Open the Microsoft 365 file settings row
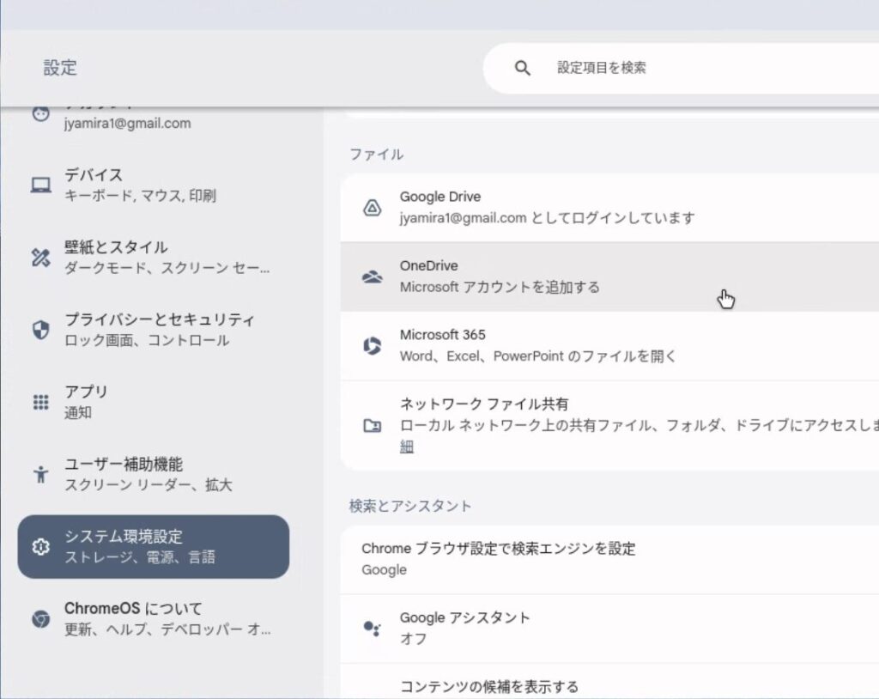Viewport: 879px width, 699px height. 609,345
